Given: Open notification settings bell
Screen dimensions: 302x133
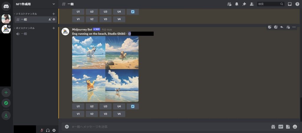Looking at the screenshot, I should 237,4.
